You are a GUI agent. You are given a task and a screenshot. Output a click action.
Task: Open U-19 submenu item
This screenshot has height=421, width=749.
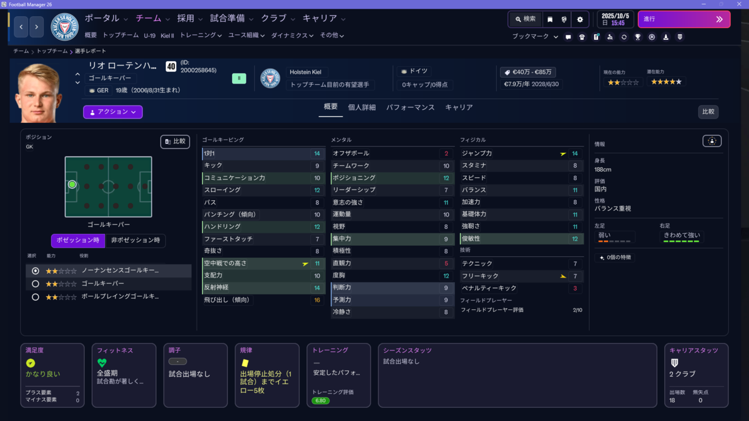pyautogui.click(x=150, y=36)
